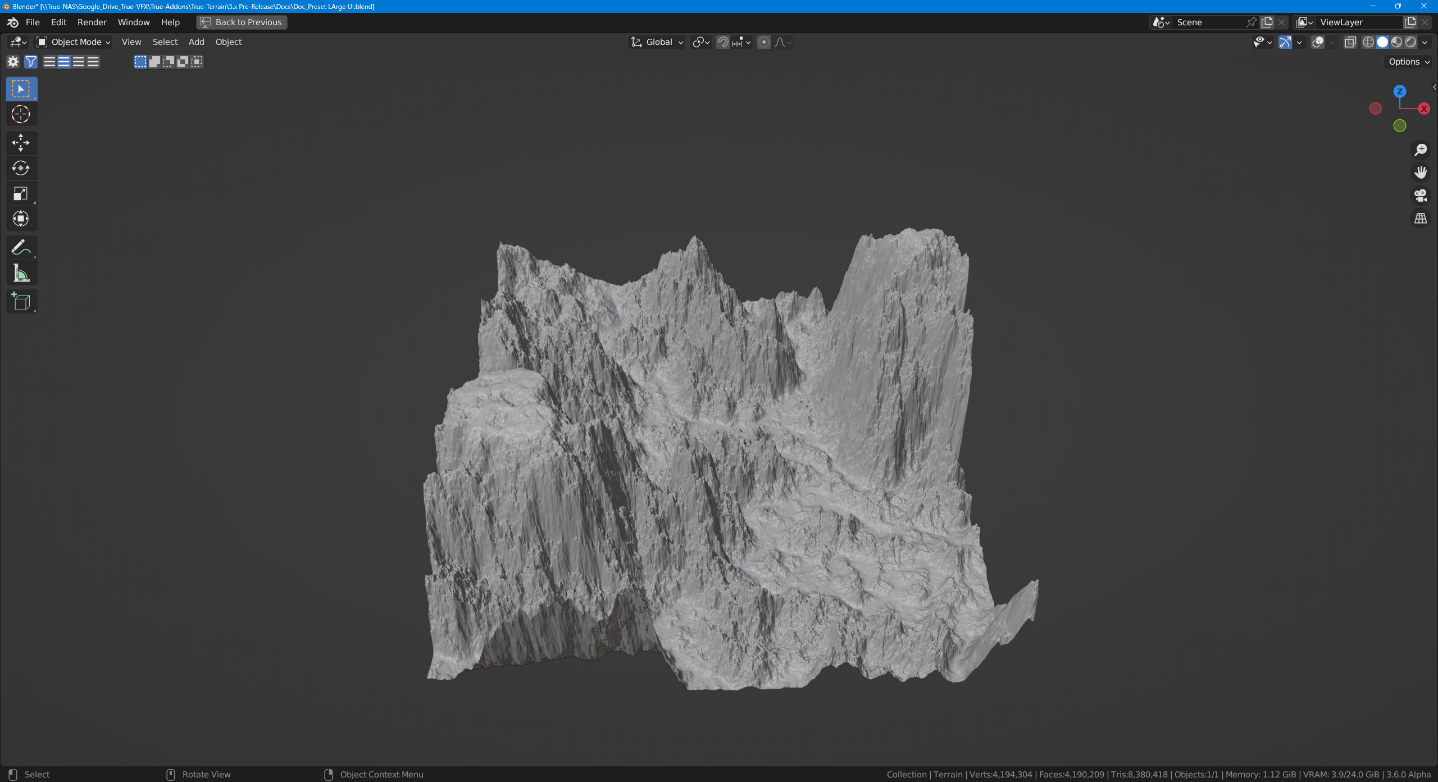Open the Object Mode dropdown
Image resolution: width=1438 pixels, height=782 pixels.
pos(74,42)
